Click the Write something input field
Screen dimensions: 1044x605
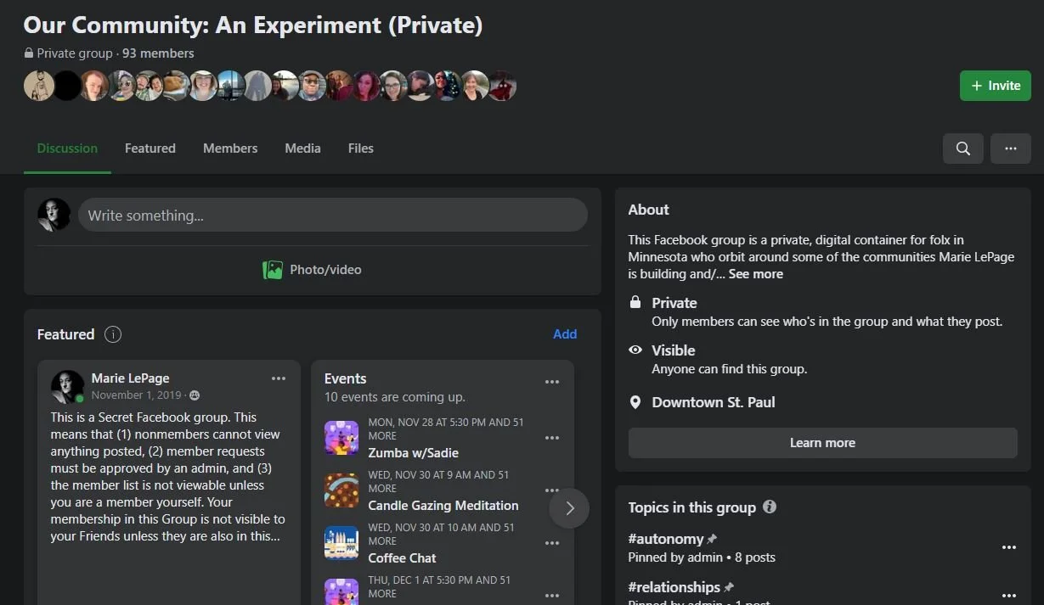coord(333,215)
